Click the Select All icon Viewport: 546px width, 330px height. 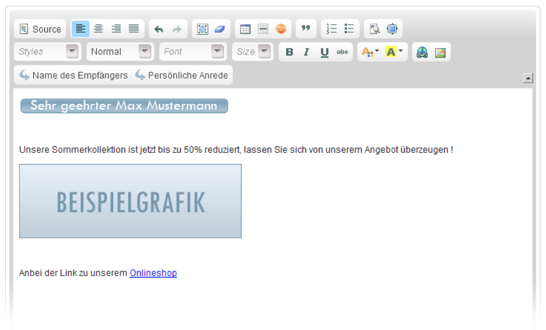point(203,29)
